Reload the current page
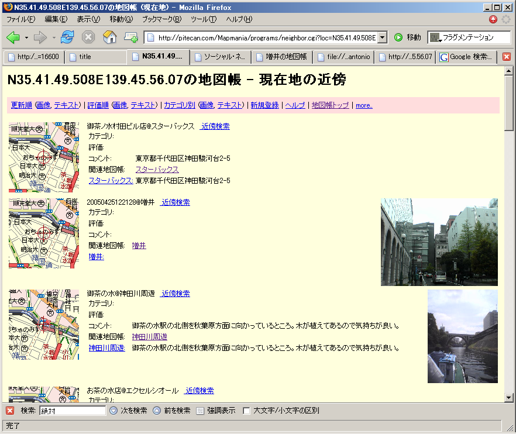 coord(67,37)
